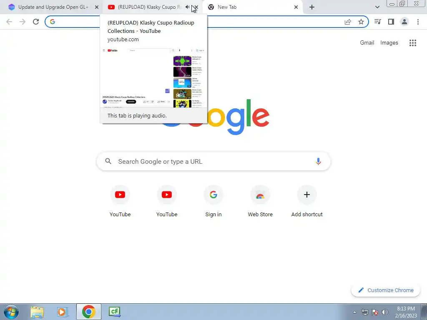Open Windows Start menu orb
Viewport: 427px width, 320px height.
(x=11, y=312)
